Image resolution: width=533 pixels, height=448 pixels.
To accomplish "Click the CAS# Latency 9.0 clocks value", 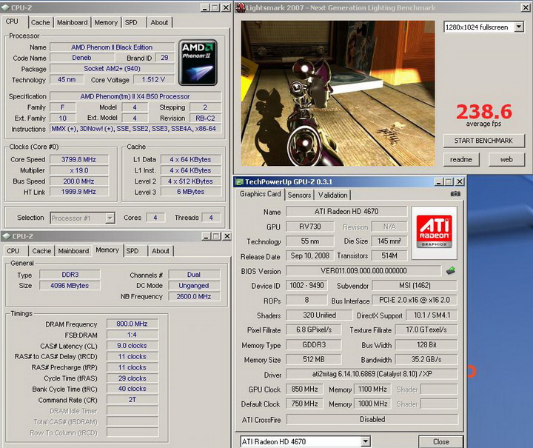I will point(133,346).
